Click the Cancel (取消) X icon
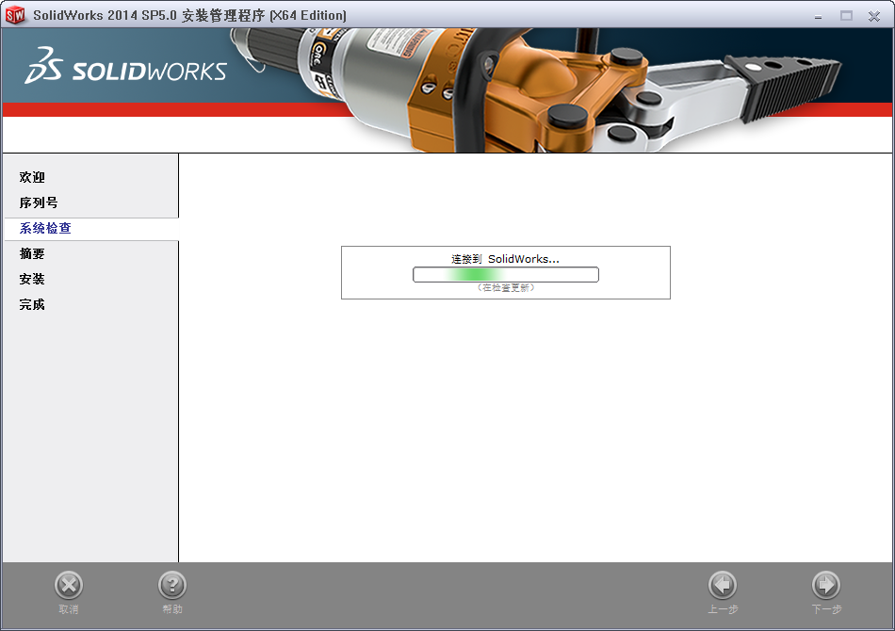The width and height of the screenshot is (895, 631). pos(69,586)
